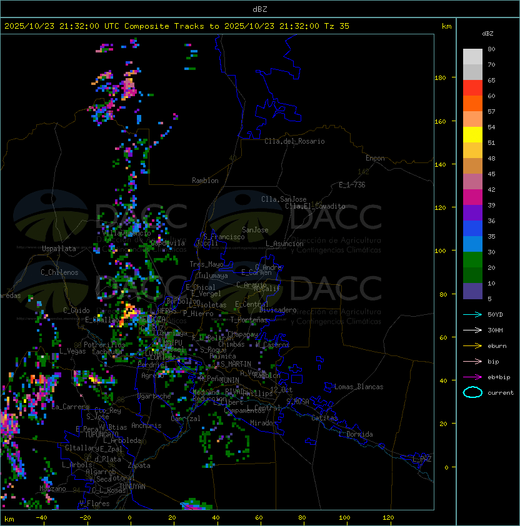Select the orange 57-60 dBZ legend swatch
Viewport: 520px width, 526px height.
pyautogui.click(x=472, y=104)
